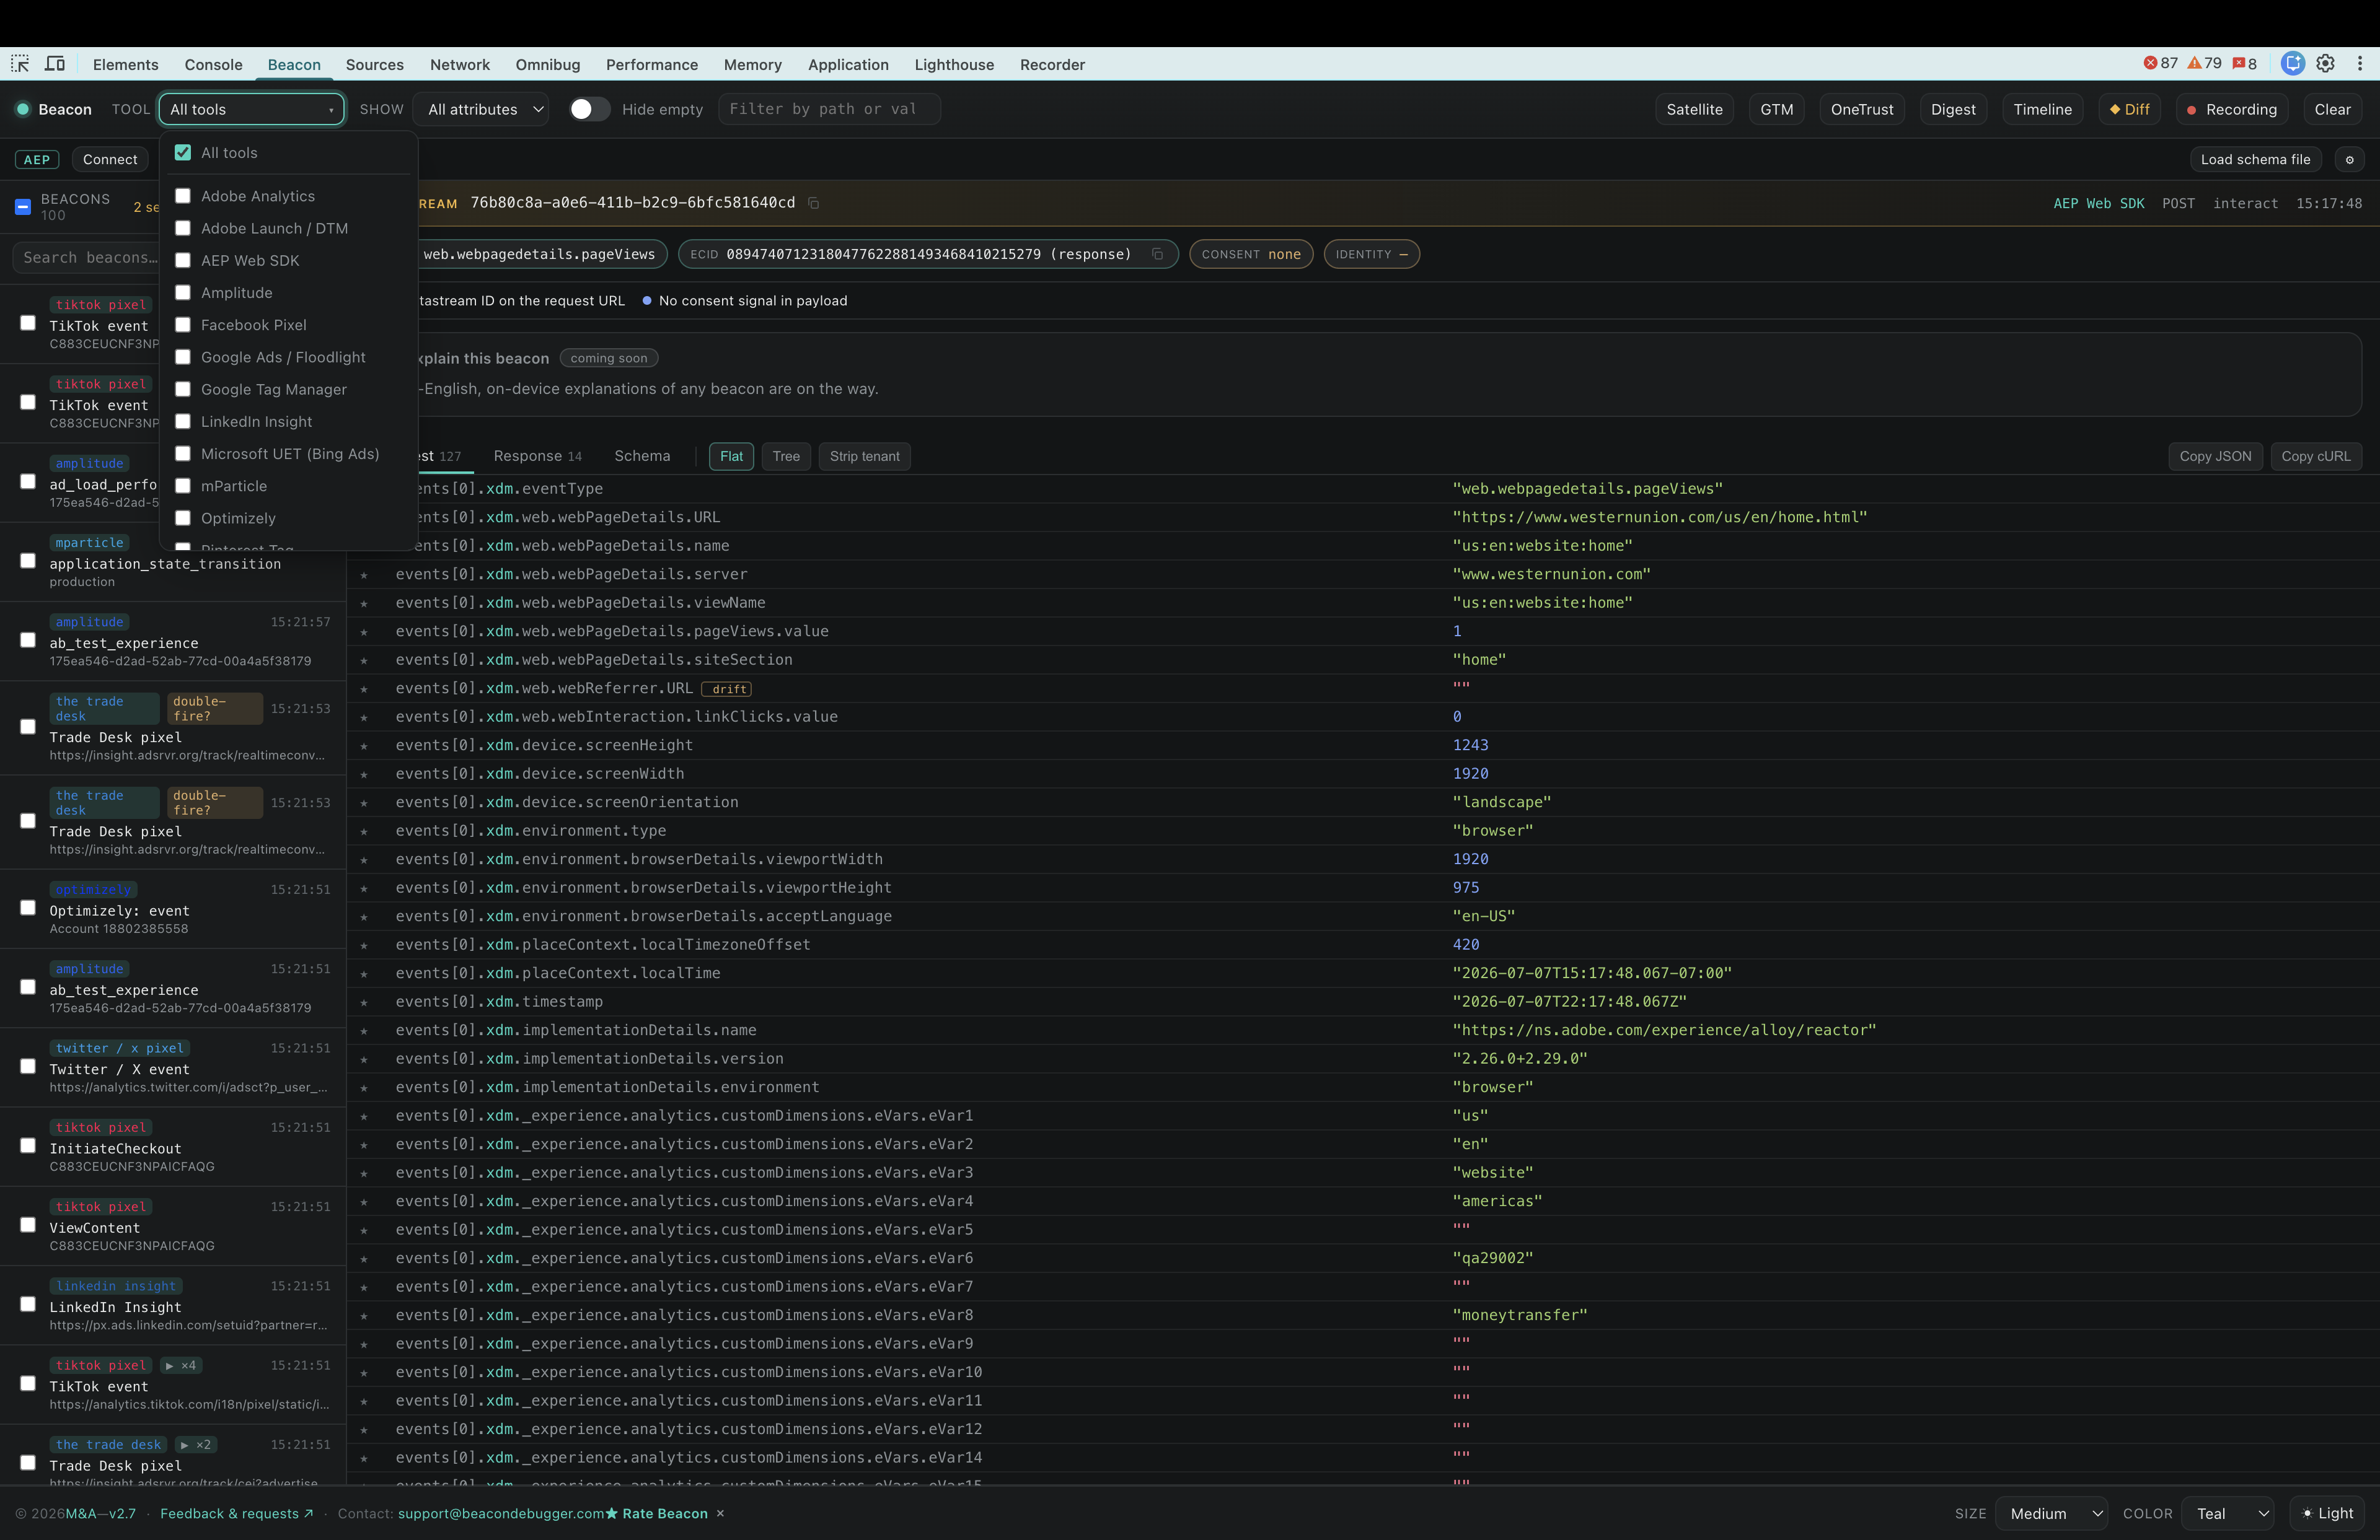The image size is (2380, 1540).
Task: Click the double-fire? badge on the first Trade Desk pixel
Action: (x=214, y=709)
